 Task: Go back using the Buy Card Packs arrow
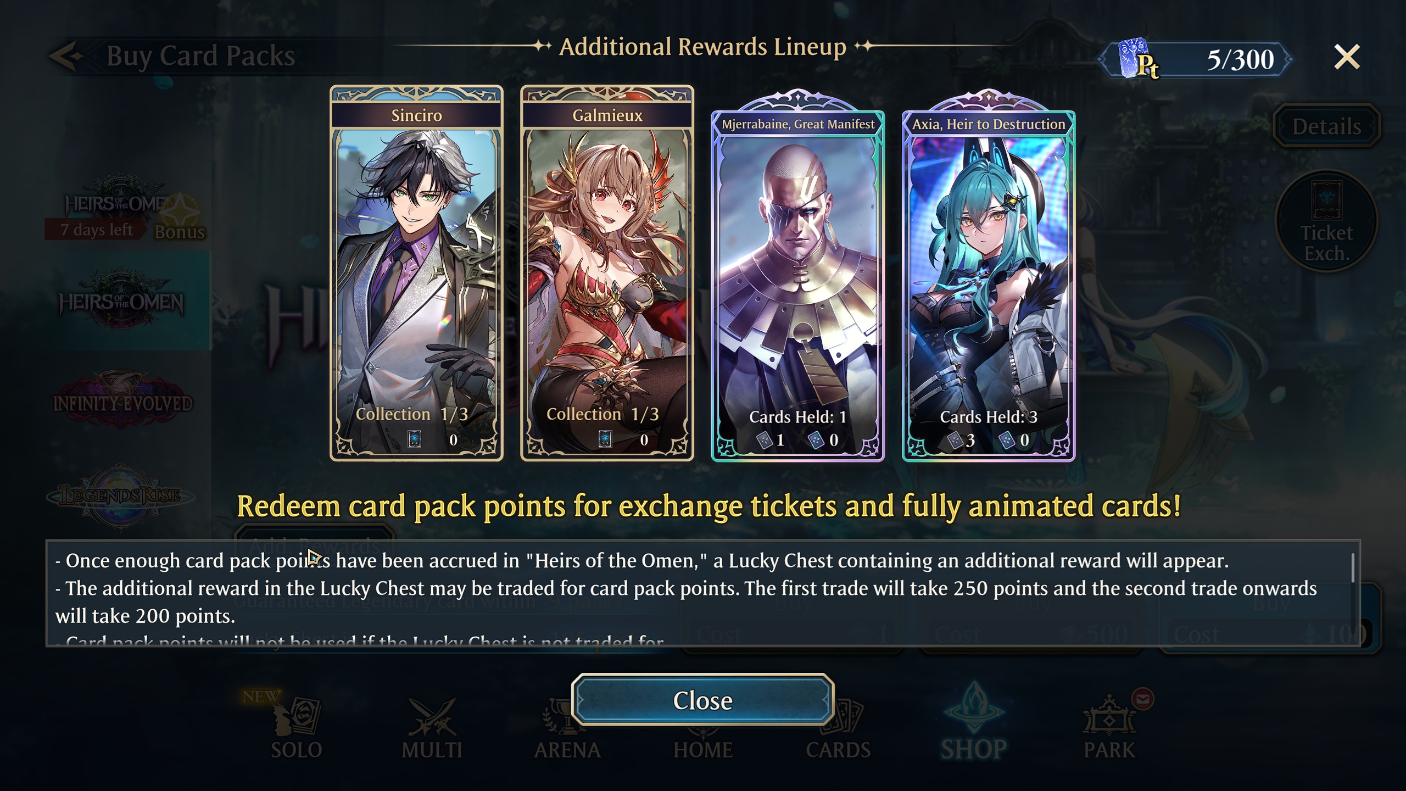click(x=66, y=56)
